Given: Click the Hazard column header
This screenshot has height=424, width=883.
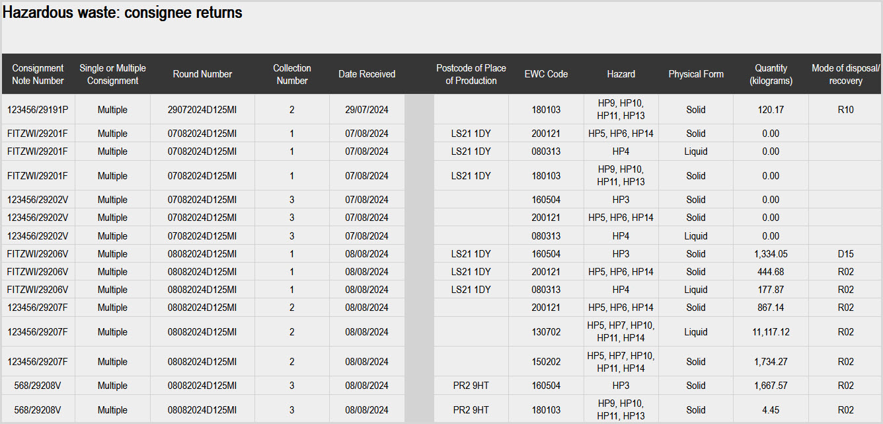Looking at the screenshot, I should tap(621, 74).
